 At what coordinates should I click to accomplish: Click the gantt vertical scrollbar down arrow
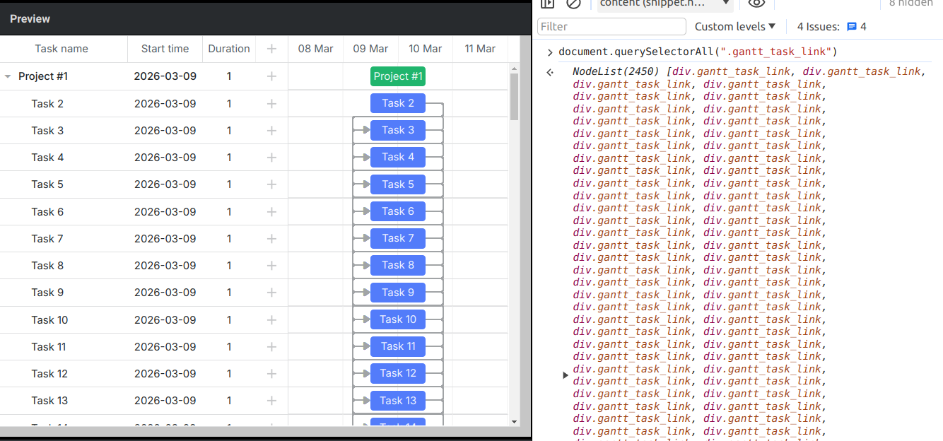pyautogui.click(x=515, y=421)
